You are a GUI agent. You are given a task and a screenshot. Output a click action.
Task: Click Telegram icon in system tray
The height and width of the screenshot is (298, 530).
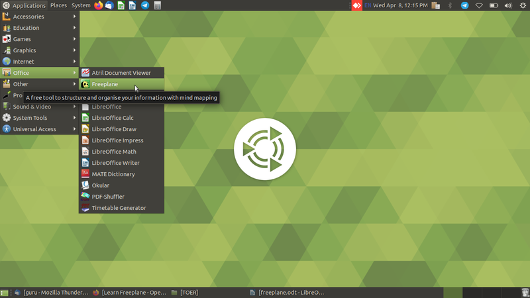(465, 5)
